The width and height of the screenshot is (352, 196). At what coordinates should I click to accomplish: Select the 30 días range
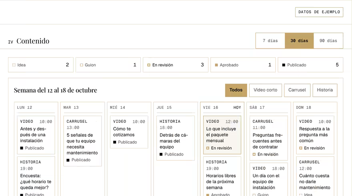point(299,41)
